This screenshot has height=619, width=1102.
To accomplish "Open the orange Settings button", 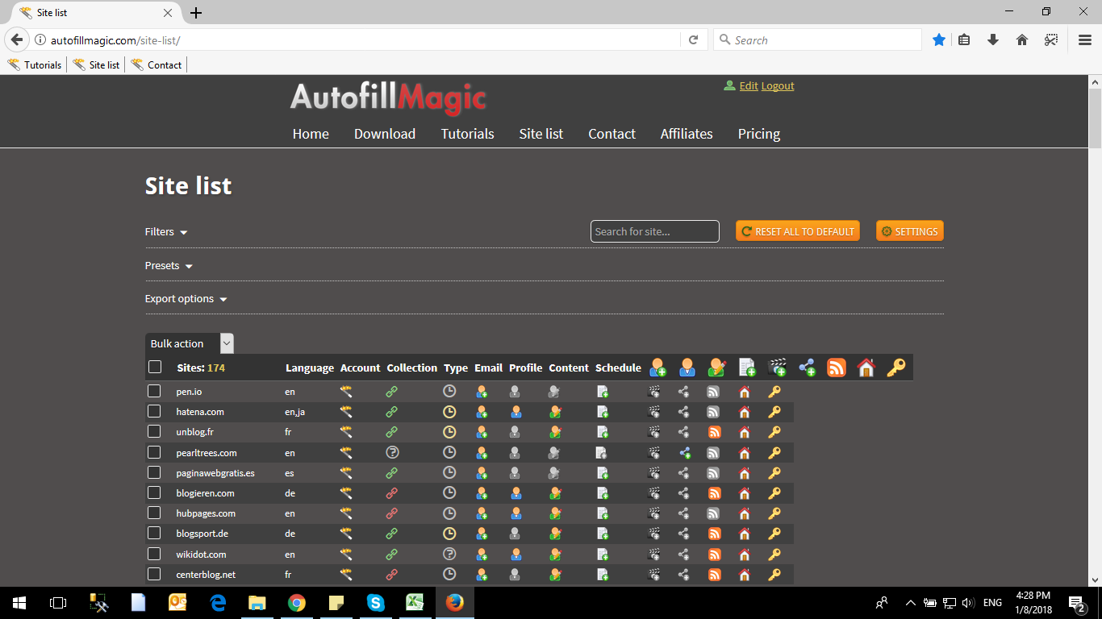I will point(910,231).
